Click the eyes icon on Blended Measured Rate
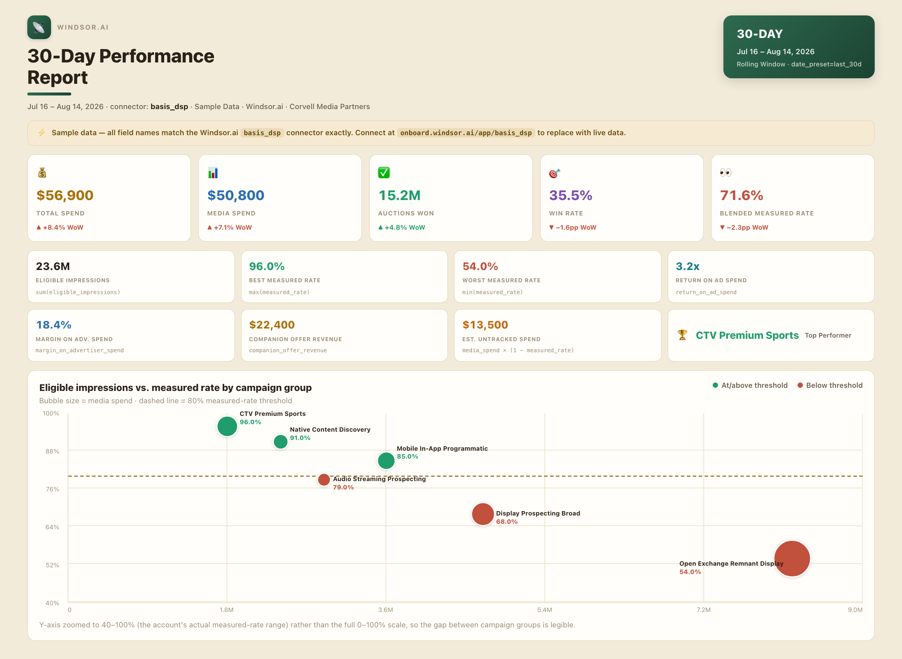The image size is (902, 659). (x=725, y=173)
